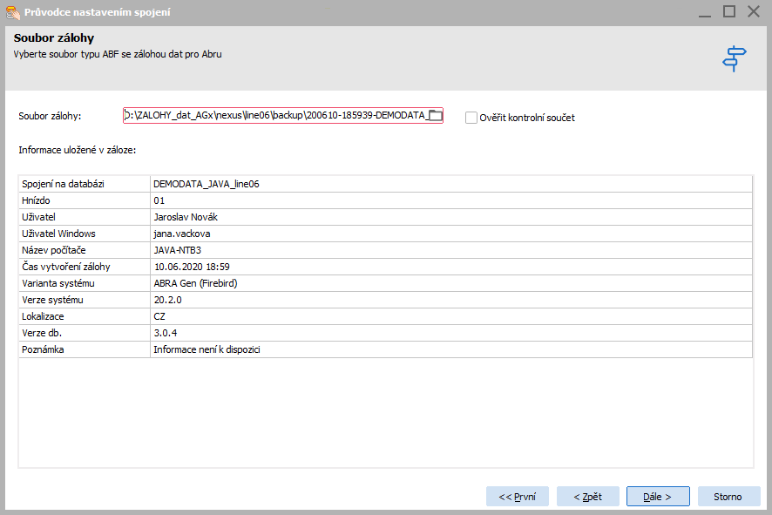This screenshot has width=772, height=515.
Task: Select the 'Informace není k dispozici' note cell
Action: [x=207, y=349]
